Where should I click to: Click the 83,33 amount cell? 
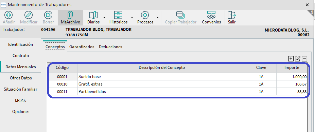(x=292, y=92)
